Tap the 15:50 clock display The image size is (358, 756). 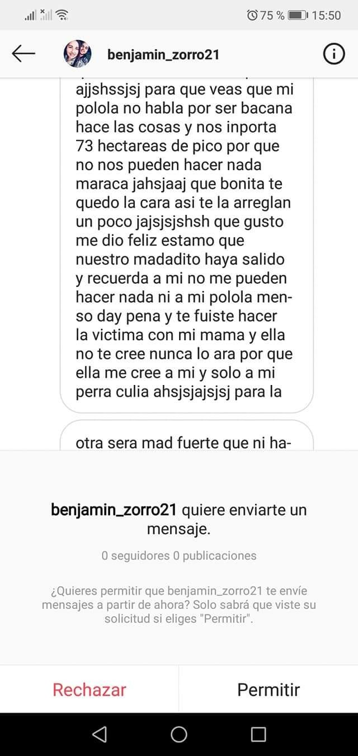pos(326,15)
